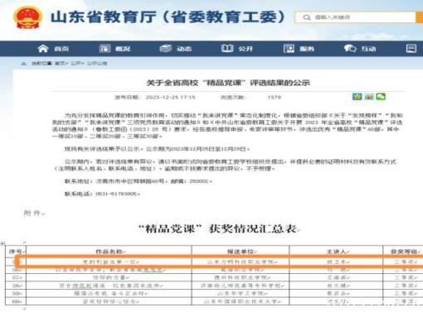Click the partially visible icon after 互动
The width and height of the screenshot is (423, 312).
click(x=411, y=49)
